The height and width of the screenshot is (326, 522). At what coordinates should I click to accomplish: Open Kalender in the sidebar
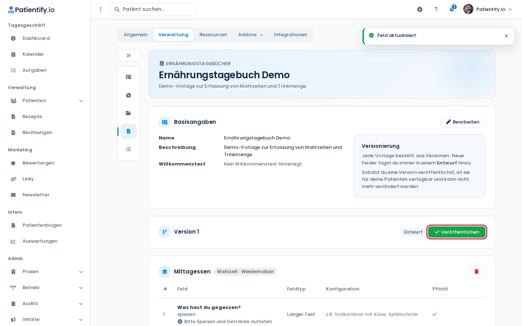45,54
